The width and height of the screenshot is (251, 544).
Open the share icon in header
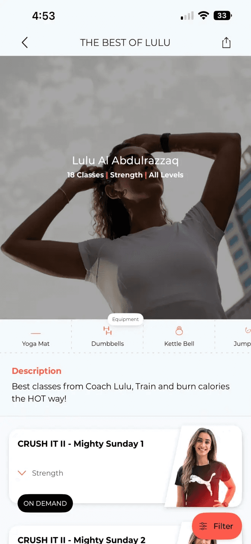click(226, 42)
